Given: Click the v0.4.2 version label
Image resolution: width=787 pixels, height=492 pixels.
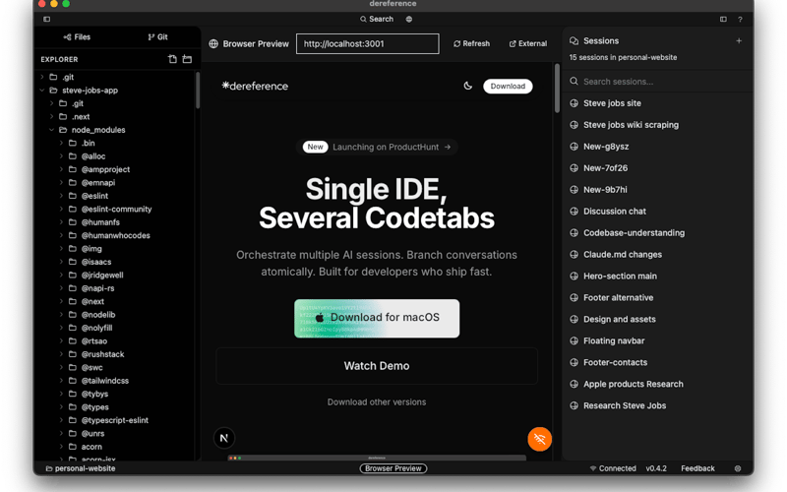Looking at the screenshot, I should (x=656, y=468).
